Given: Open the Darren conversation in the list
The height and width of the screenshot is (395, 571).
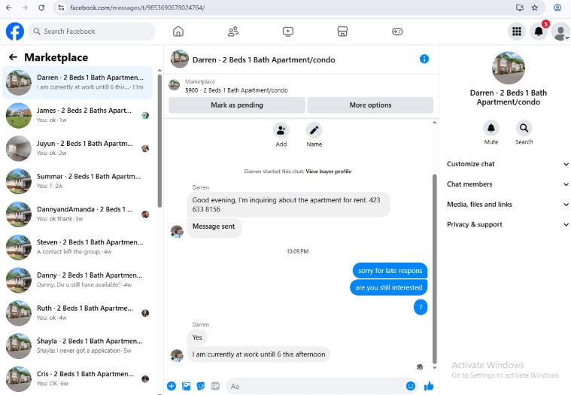Looking at the screenshot, I should coord(77,83).
